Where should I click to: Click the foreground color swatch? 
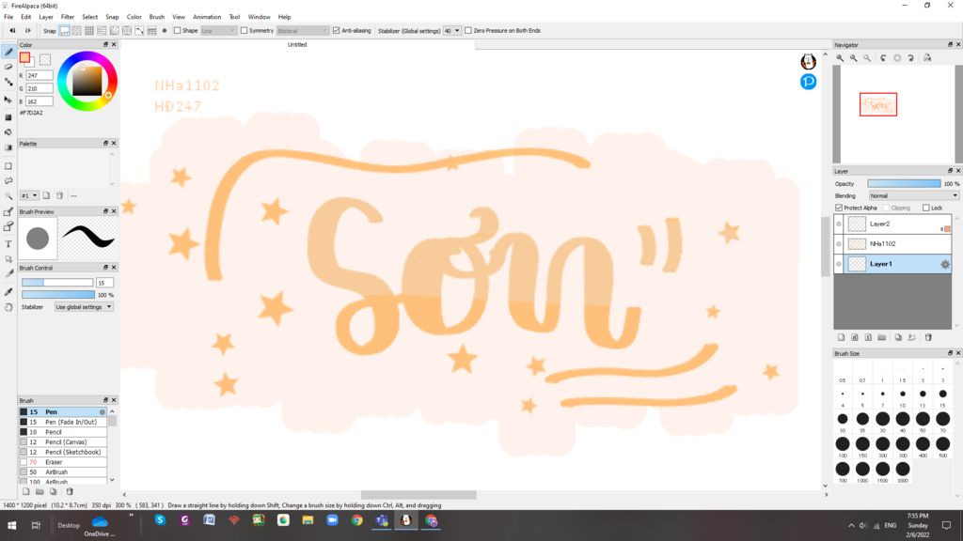pos(24,57)
